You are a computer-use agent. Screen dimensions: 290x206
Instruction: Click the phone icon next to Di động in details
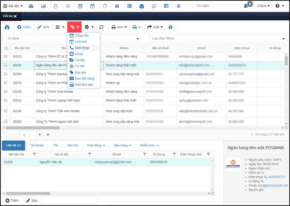262,181
